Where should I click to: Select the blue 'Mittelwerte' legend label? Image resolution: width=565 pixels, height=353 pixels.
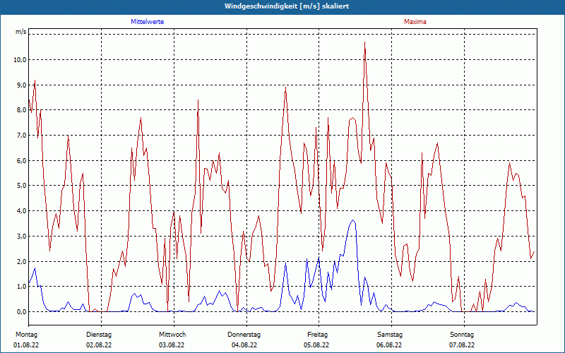[x=148, y=22]
